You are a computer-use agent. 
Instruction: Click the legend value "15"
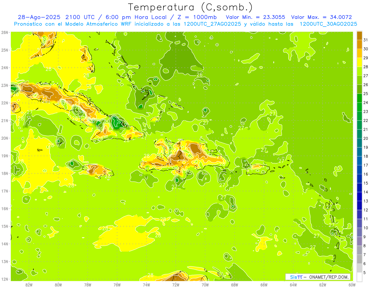coord(366,183)
